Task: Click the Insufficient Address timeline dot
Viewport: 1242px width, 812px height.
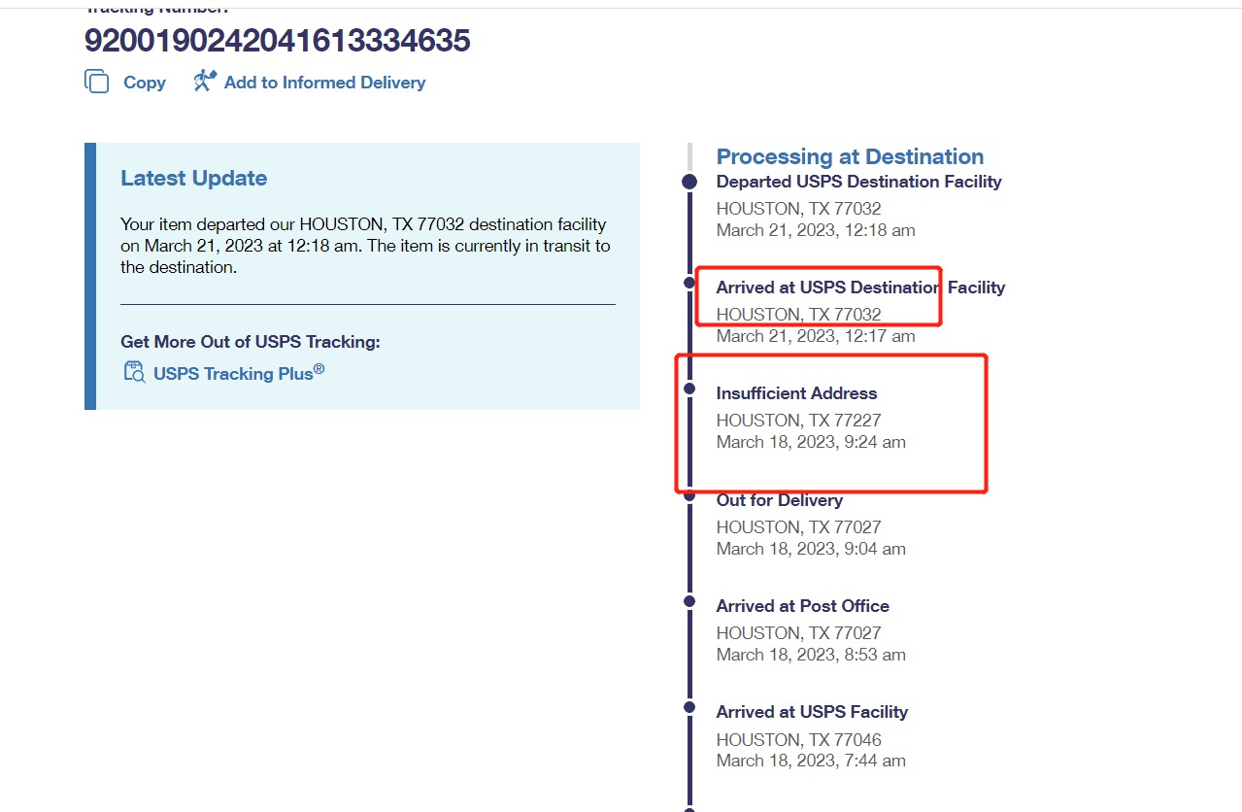Action: [689, 389]
